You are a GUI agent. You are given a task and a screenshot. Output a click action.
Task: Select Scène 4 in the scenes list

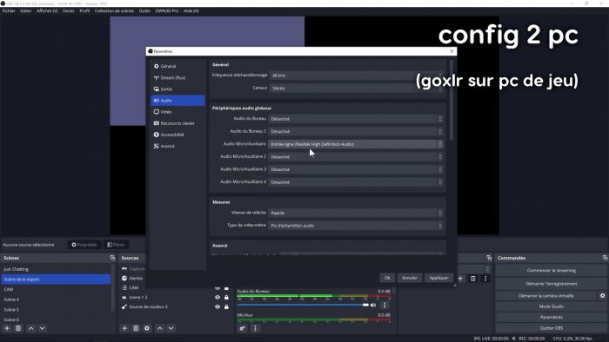pos(56,299)
